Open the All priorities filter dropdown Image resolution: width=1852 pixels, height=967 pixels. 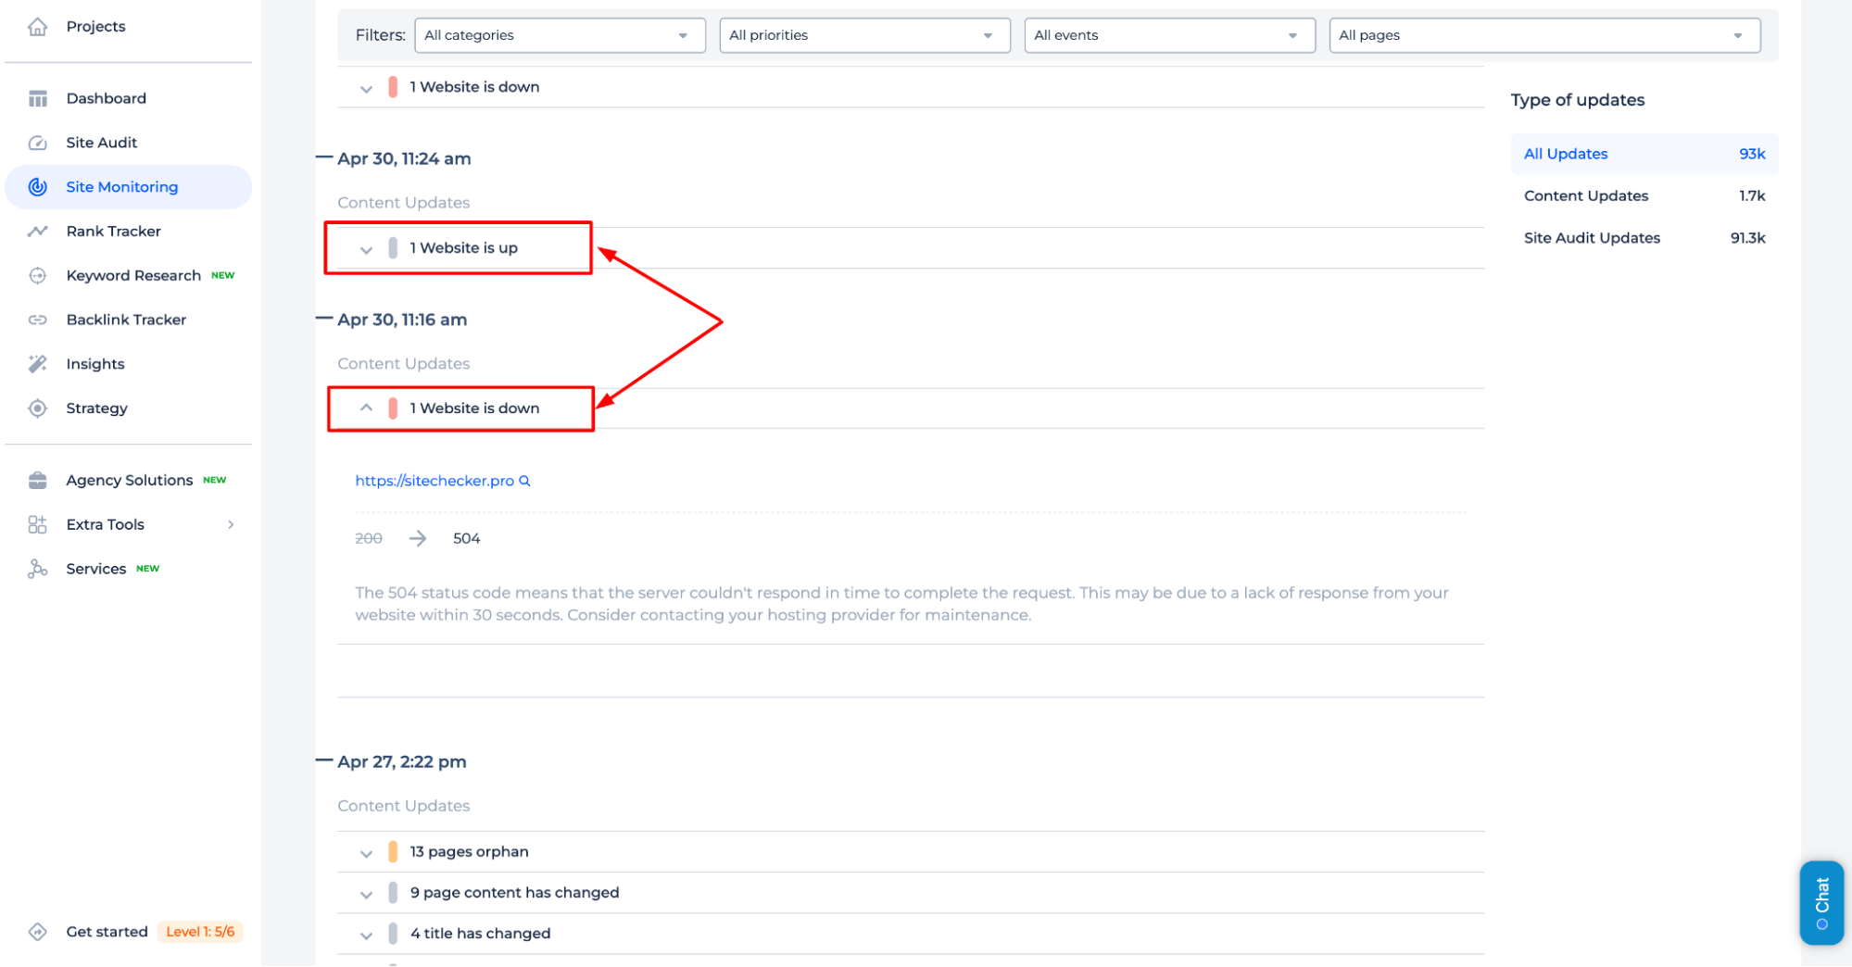[864, 35]
